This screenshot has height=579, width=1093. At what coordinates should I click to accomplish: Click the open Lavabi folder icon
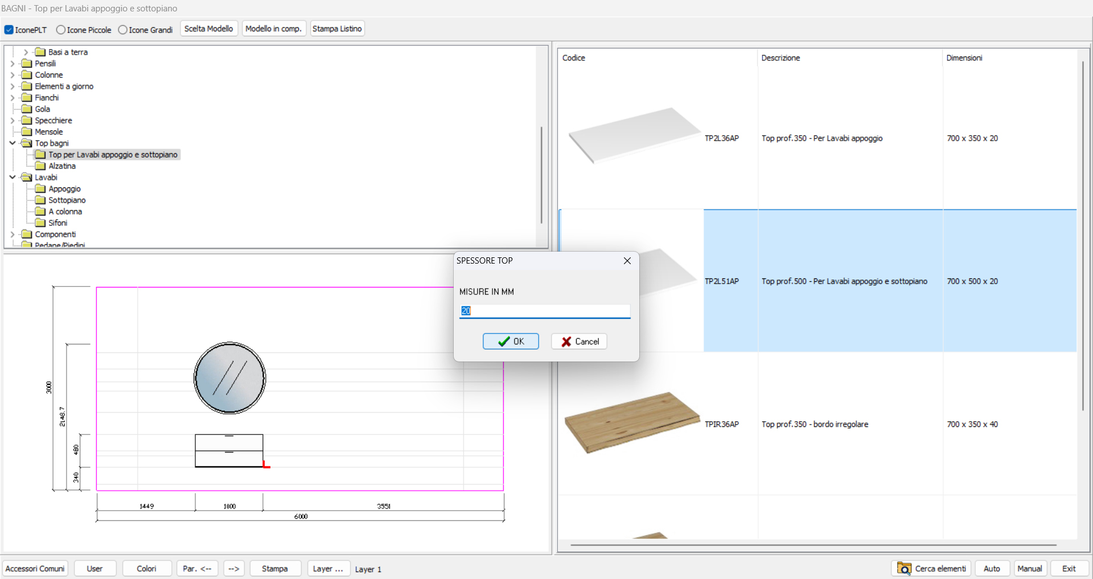(27, 177)
